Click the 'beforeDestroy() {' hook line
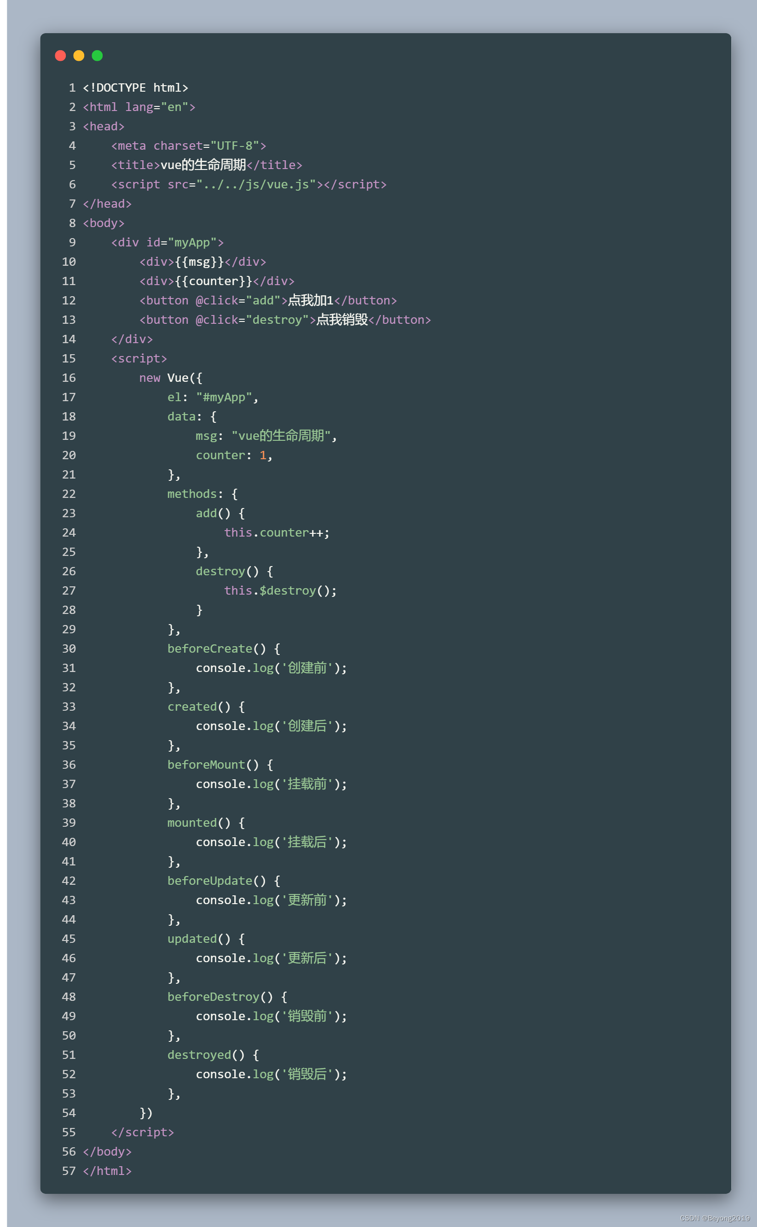The height and width of the screenshot is (1227, 757). pyautogui.click(x=227, y=998)
